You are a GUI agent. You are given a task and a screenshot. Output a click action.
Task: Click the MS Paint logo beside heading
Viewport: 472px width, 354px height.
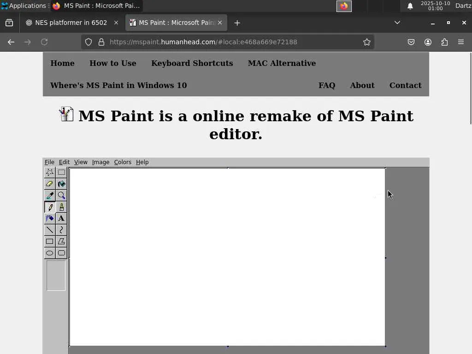pyautogui.click(x=66, y=114)
